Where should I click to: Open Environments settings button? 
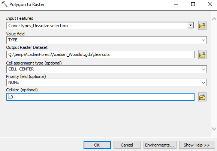[x=160, y=145]
